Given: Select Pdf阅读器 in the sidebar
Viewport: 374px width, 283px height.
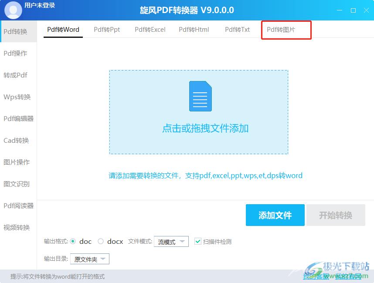Looking at the screenshot, I should point(18,206).
